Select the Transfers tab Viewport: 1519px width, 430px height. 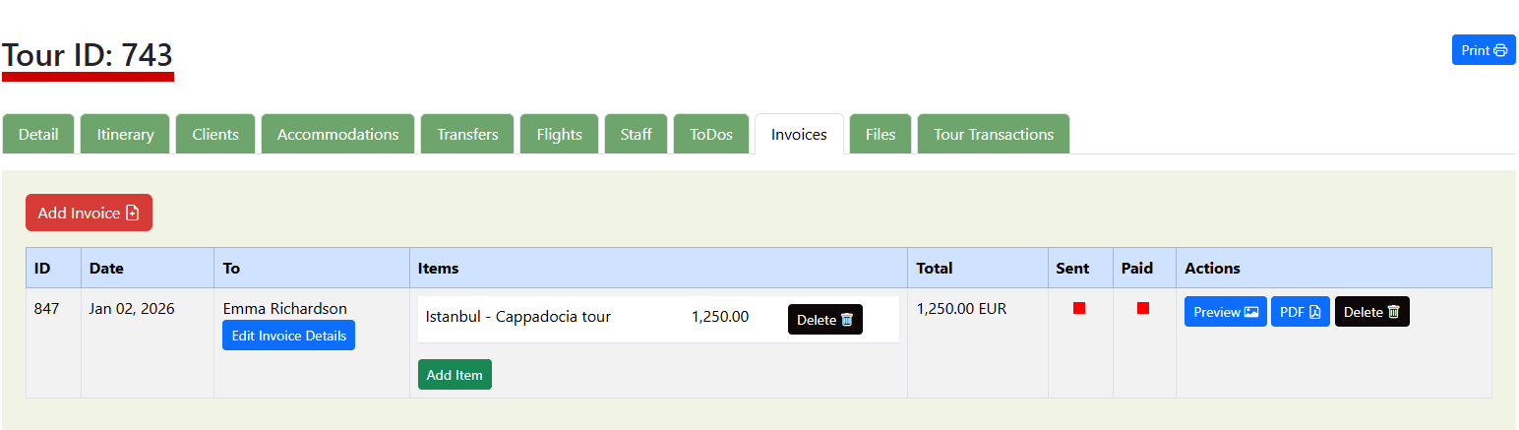tap(467, 135)
